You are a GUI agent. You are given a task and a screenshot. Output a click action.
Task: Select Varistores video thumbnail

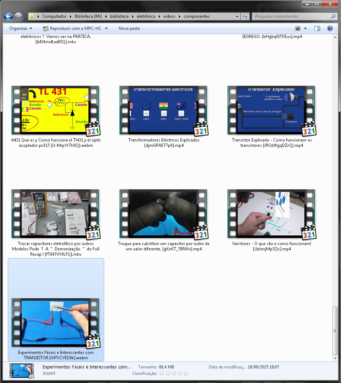pyautogui.click(x=271, y=214)
